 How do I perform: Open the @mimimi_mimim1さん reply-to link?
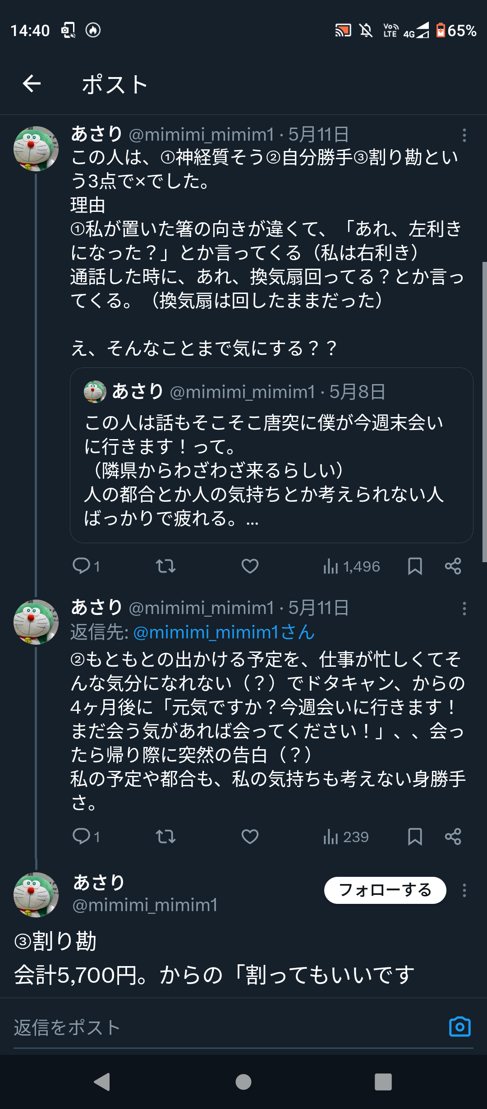[224, 632]
